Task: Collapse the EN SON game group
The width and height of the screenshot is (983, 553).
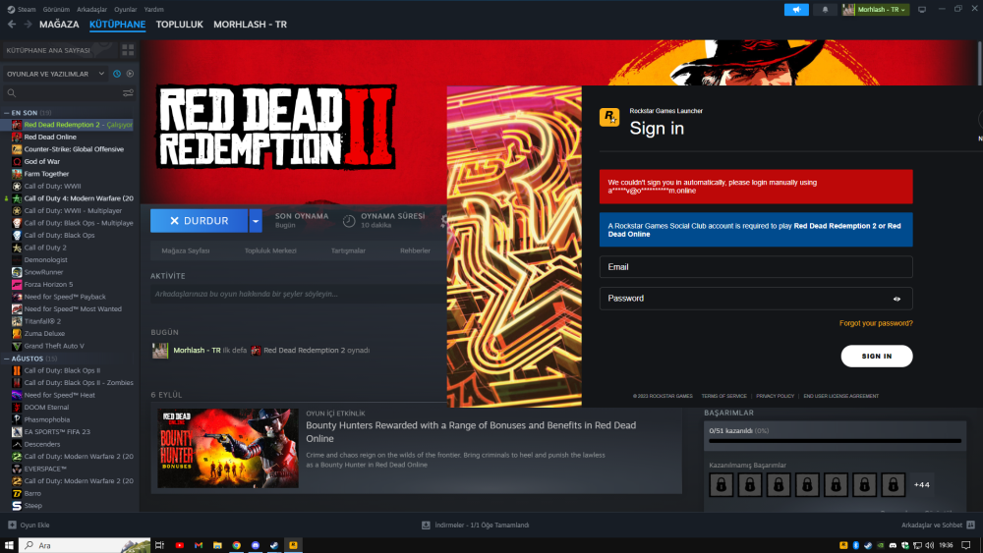Action: coord(6,113)
